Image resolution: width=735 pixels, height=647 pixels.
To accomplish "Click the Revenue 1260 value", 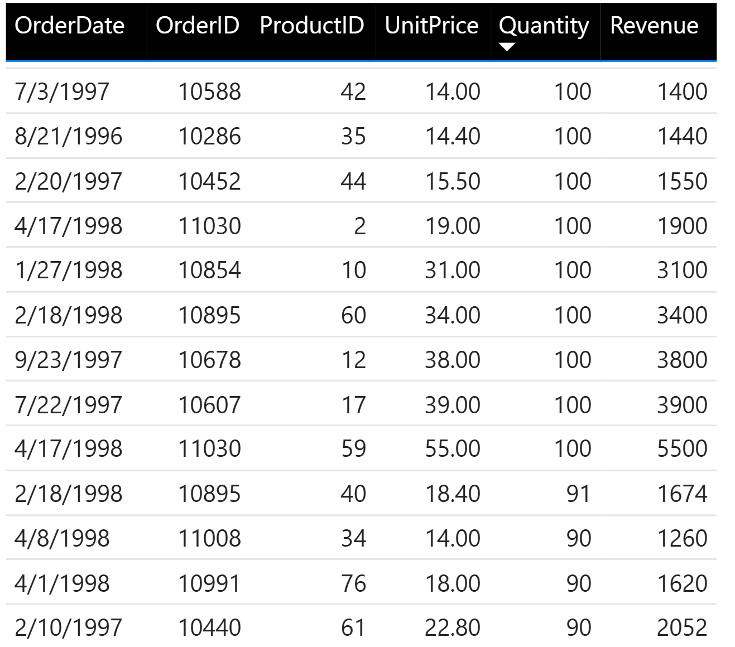I will [682, 538].
